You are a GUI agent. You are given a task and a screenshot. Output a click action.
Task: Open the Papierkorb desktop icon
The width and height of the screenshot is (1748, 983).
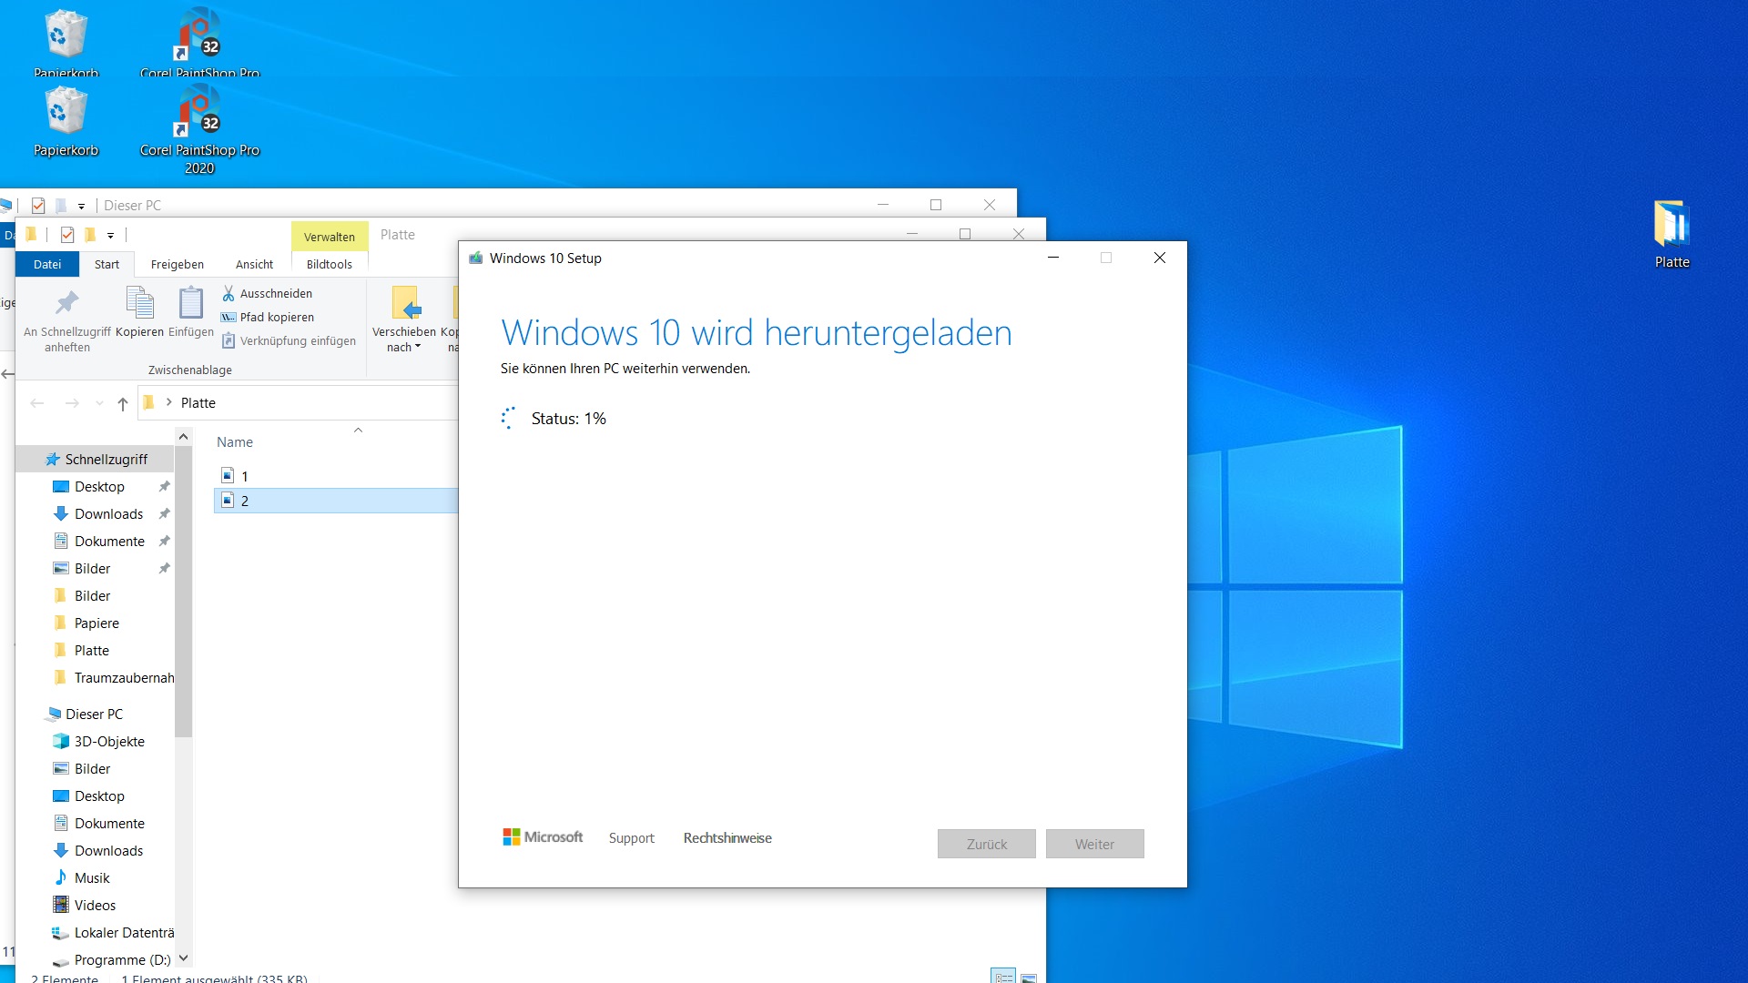[x=66, y=111]
